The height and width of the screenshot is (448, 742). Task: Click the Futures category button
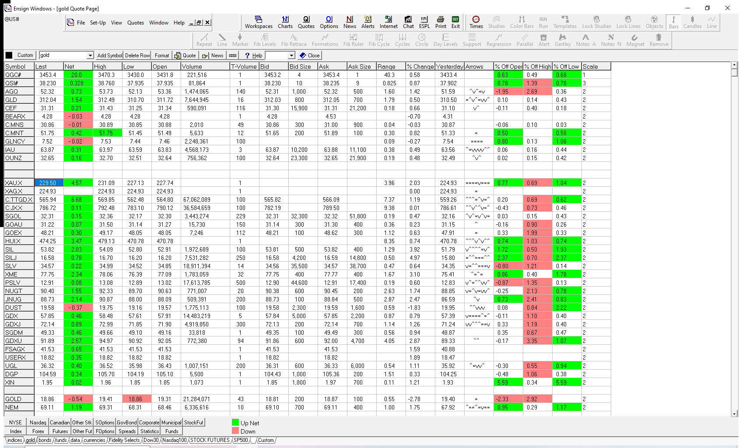pyautogui.click(x=60, y=431)
